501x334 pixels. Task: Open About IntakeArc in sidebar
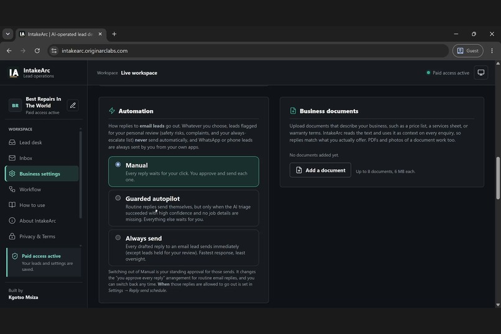click(42, 221)
